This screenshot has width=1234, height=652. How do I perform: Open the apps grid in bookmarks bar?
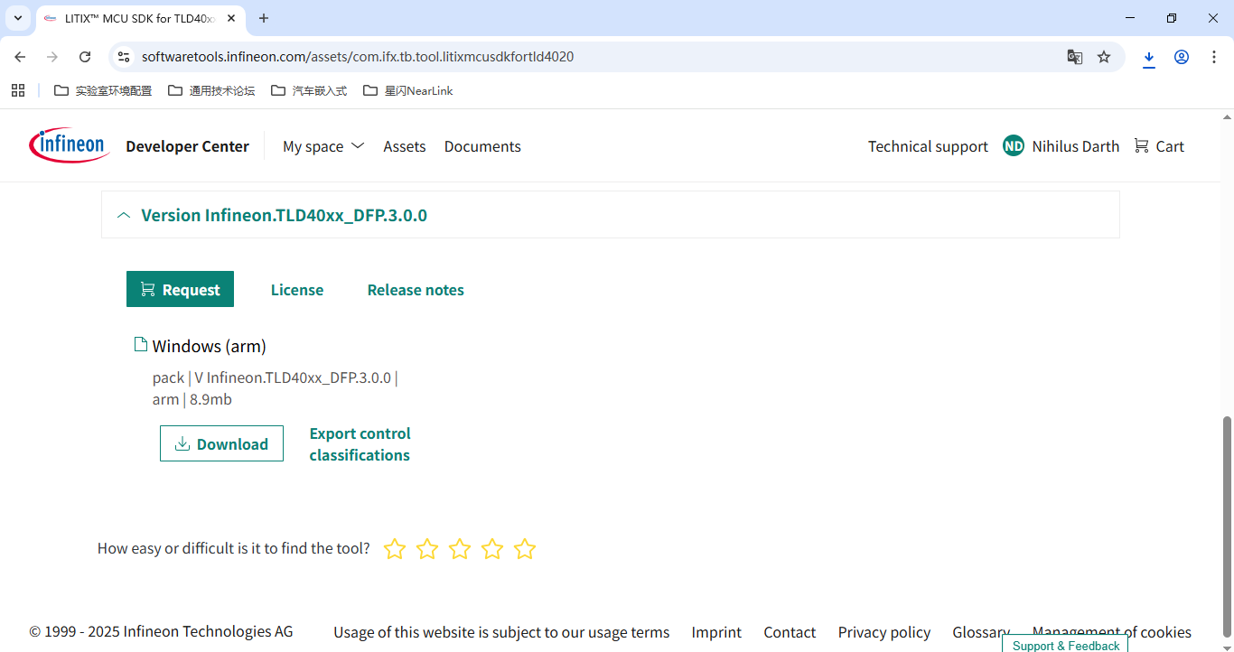[18, 90]
